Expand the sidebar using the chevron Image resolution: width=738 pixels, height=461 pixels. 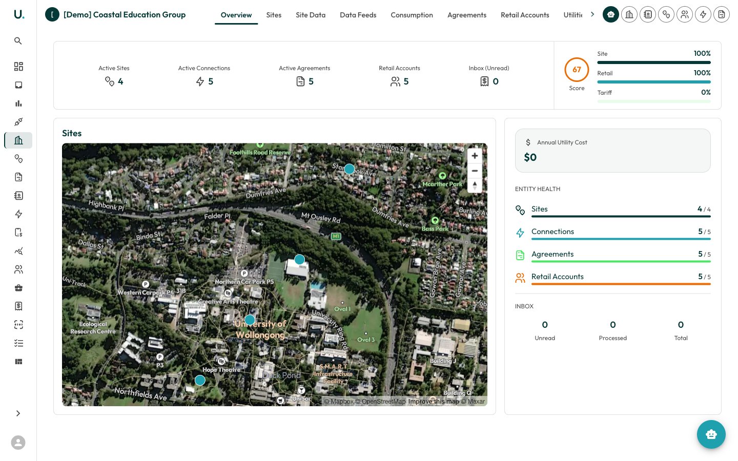click(18, 413)
